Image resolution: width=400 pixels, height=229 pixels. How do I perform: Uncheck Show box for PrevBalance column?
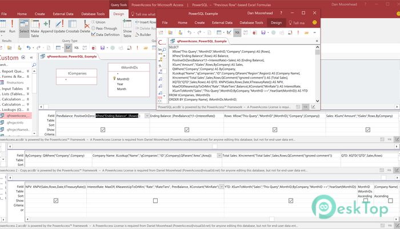[x=103, y=130]
